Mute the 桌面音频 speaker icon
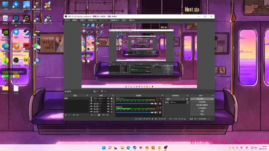Screen dimensions: 269x151 pyautogui.click(x=156, y=112)
